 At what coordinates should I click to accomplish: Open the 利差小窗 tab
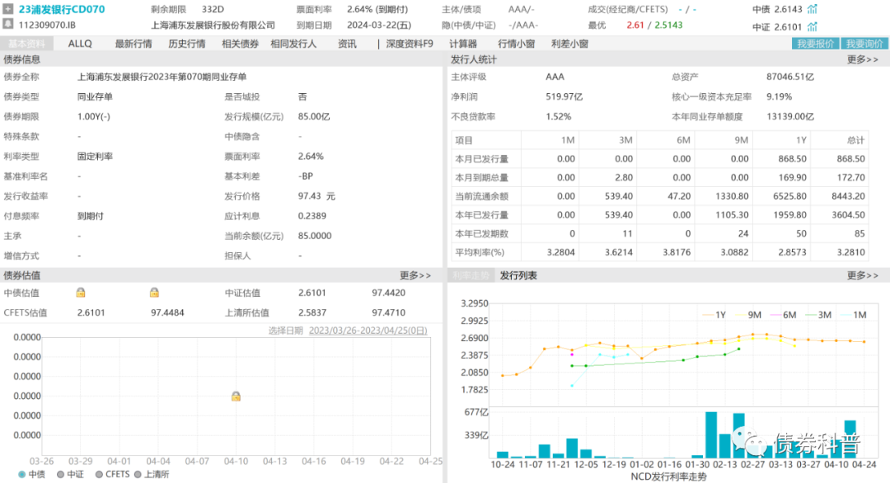tap(569, 44)
